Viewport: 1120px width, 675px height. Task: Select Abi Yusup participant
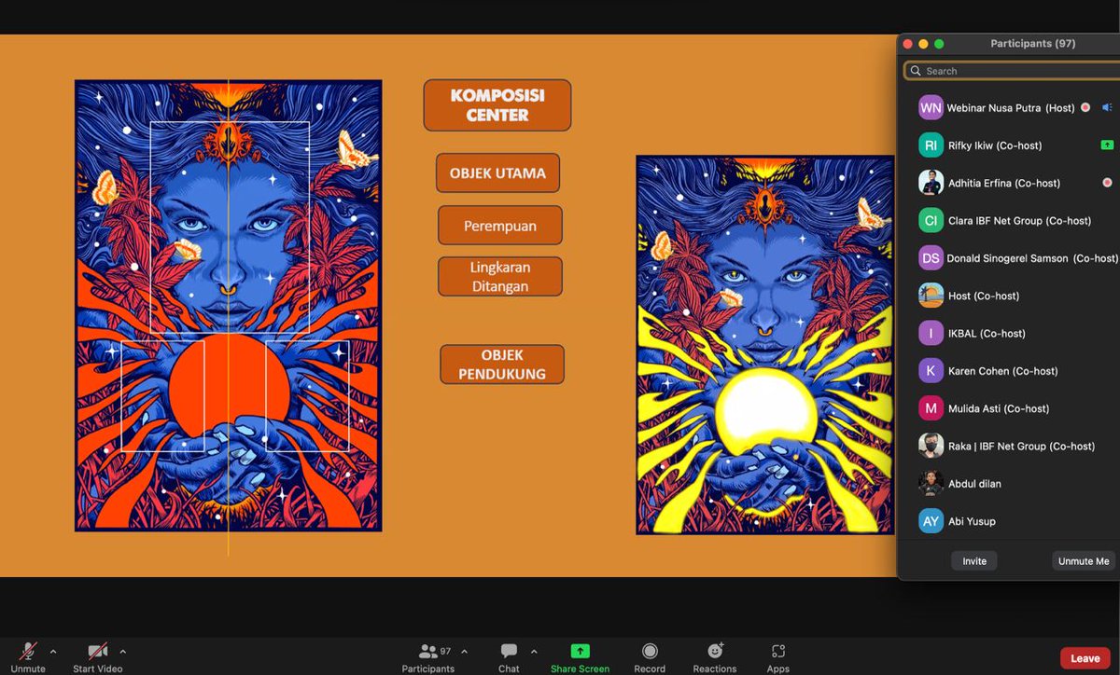pyautogui.click(x=1012, y=521)
